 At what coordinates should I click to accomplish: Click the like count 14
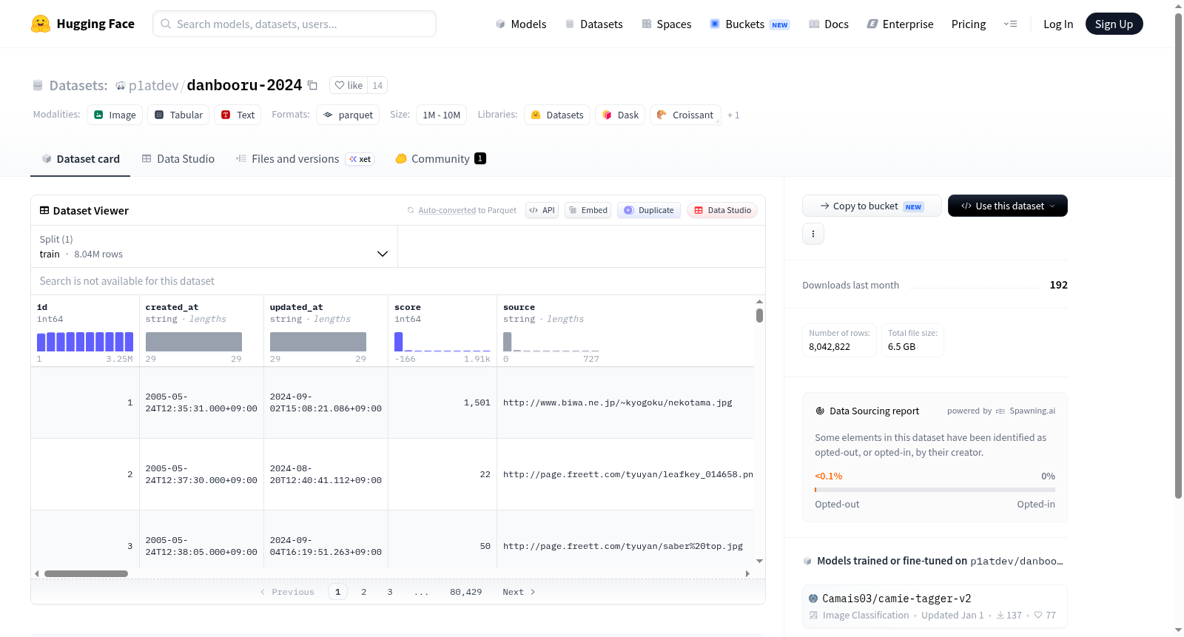tap(377, 85)
